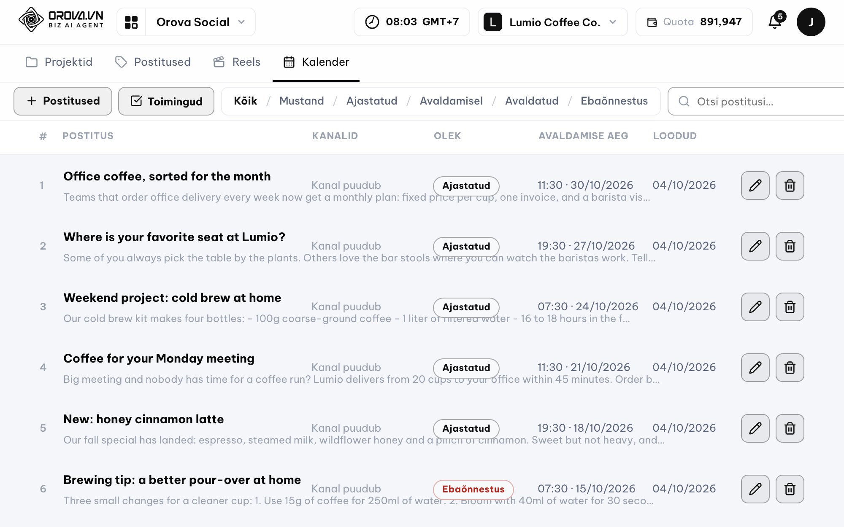Open the user avatar J menu

(x=811, y=22)
